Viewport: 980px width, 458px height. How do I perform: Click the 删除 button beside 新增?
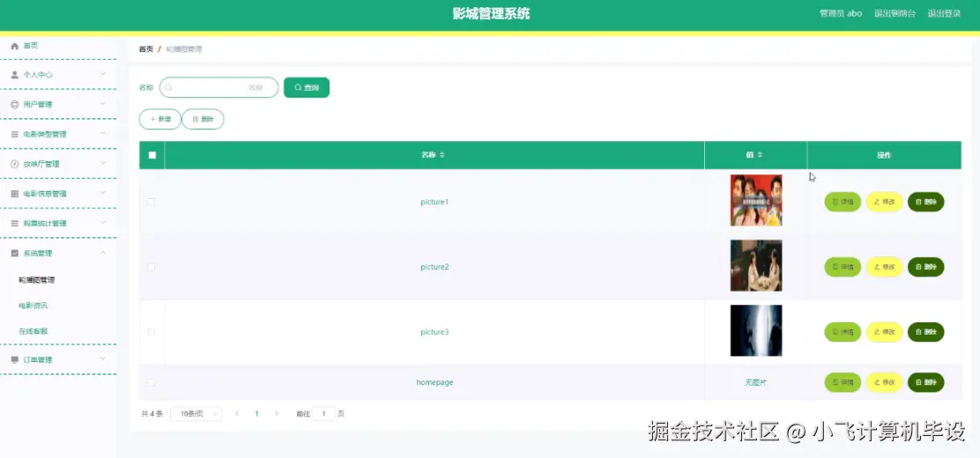pos(203,119)
